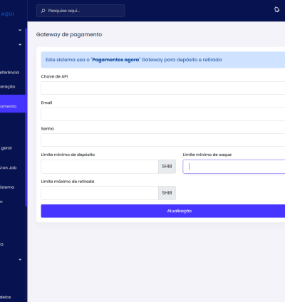Select the referência sidebar entry
This screenshot has width=285, height=302.
[9, 73]
